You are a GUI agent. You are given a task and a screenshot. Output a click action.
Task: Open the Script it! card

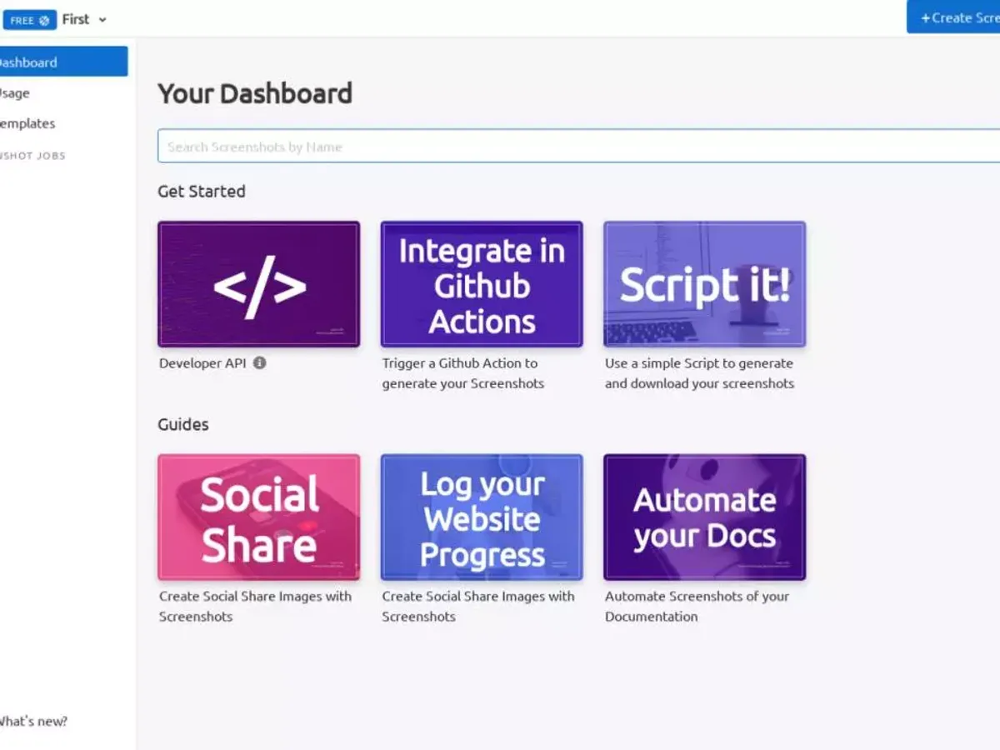(x=704, y=282)
